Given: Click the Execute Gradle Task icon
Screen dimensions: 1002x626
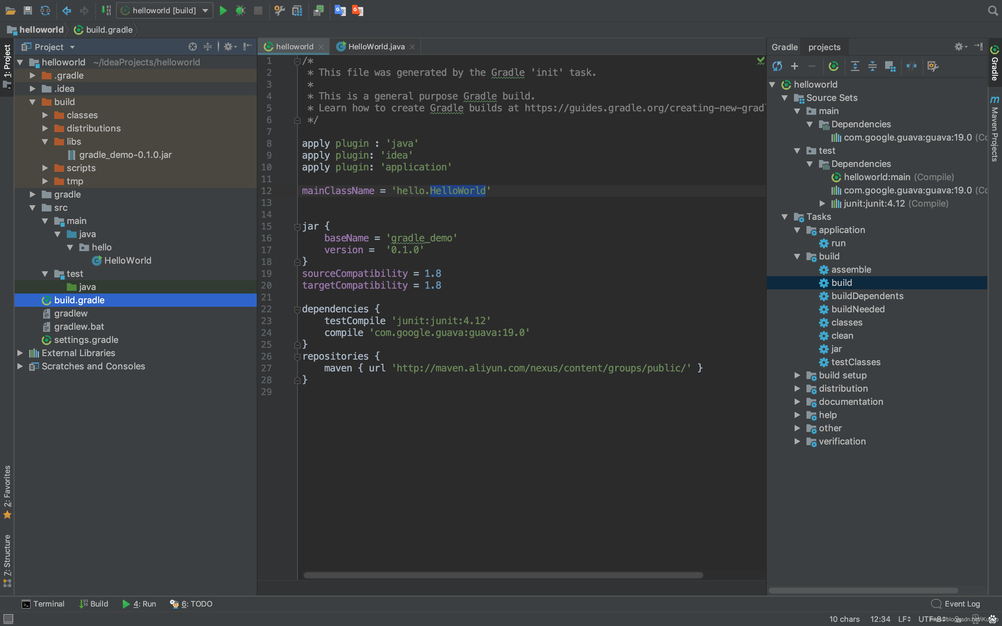Looking at the screenshot, I should (x=834, y=66).
